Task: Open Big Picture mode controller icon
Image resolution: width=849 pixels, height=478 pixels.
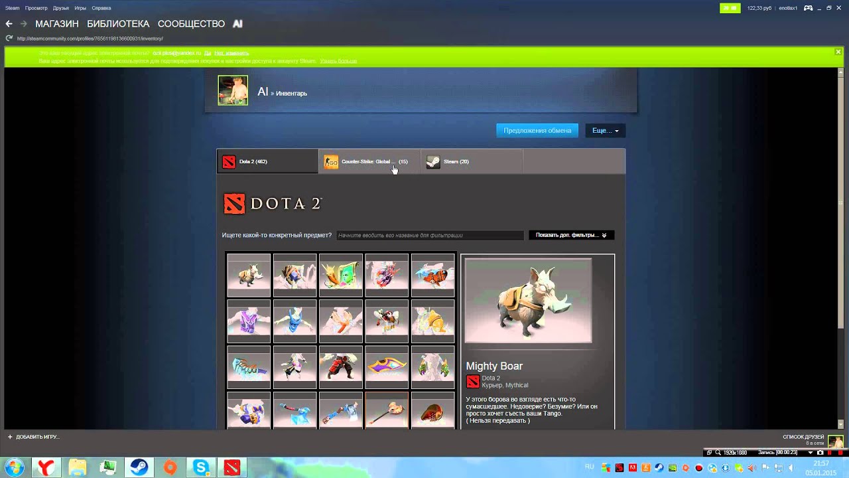Action: 809,8
